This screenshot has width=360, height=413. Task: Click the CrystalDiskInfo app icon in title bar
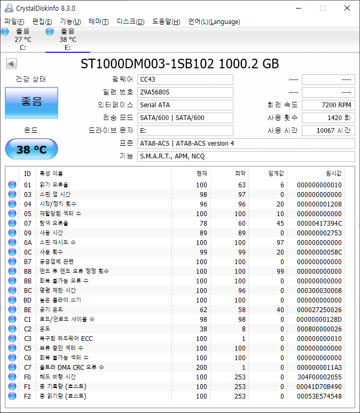pyautogui.click(x=8, y=8)
